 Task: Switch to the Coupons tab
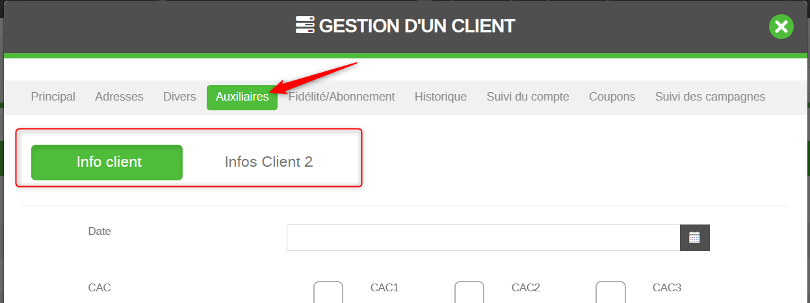pyautogui.click(x=612, y=97)
